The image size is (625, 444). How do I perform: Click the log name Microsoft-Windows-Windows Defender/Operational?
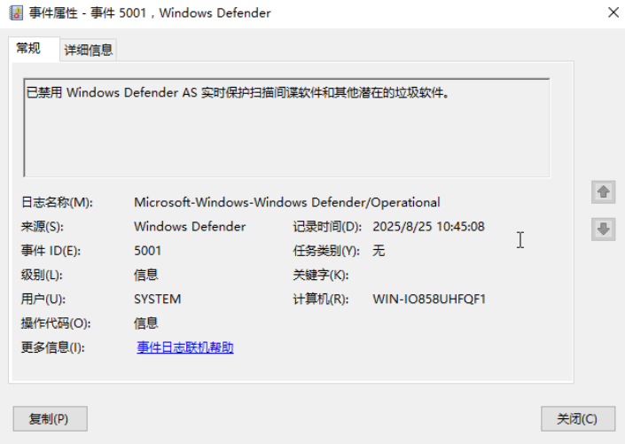(287, 202)
